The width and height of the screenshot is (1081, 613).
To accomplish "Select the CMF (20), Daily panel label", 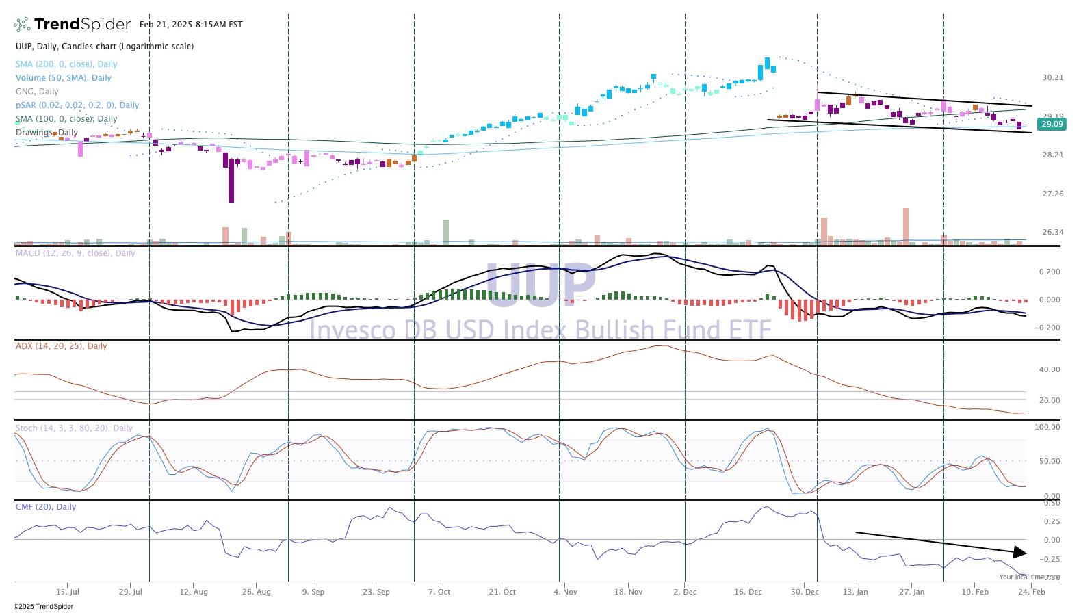I will tap(46, 507).
